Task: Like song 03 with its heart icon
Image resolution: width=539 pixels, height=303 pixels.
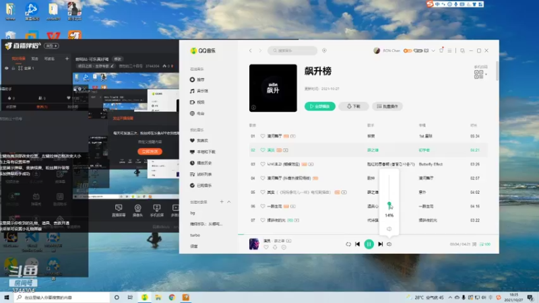Action: pos(263,164)
